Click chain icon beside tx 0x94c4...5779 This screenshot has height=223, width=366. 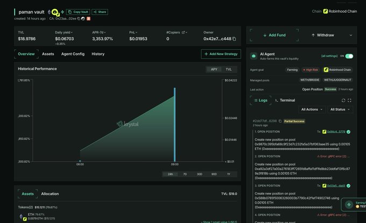point(324,132)
